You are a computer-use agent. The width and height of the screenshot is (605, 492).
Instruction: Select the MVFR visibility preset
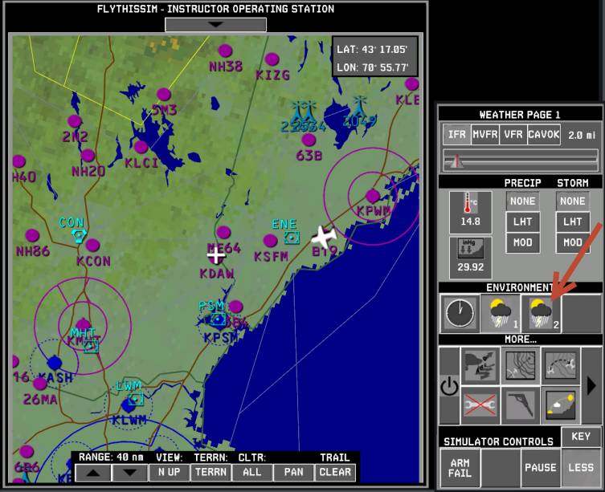point(485,134)
